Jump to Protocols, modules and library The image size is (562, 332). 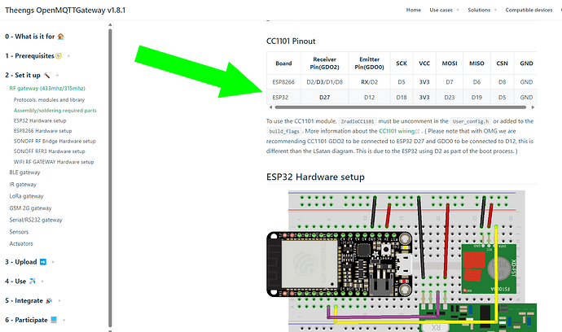click(49, 99)
